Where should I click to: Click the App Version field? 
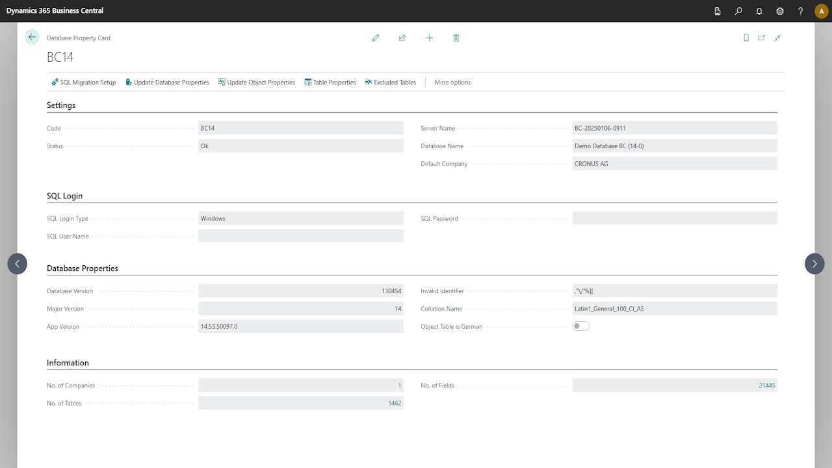(301, 326)
